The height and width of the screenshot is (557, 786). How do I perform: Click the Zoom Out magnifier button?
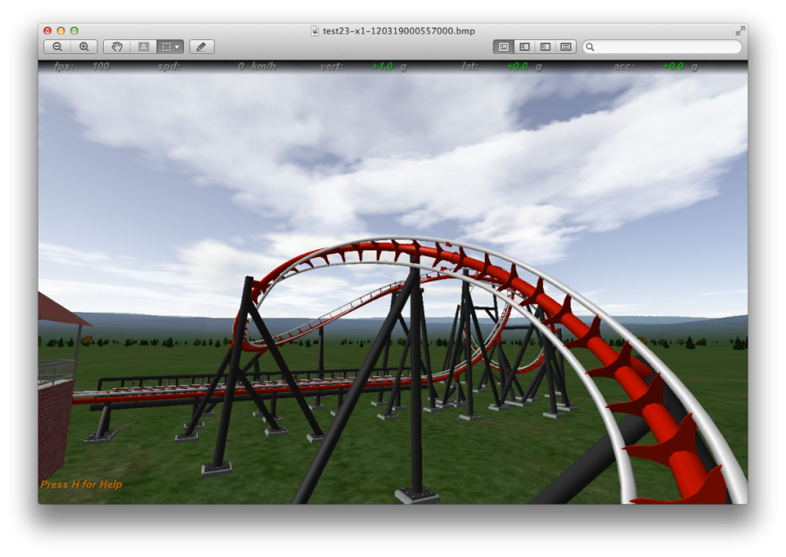[x=57, y=47]
